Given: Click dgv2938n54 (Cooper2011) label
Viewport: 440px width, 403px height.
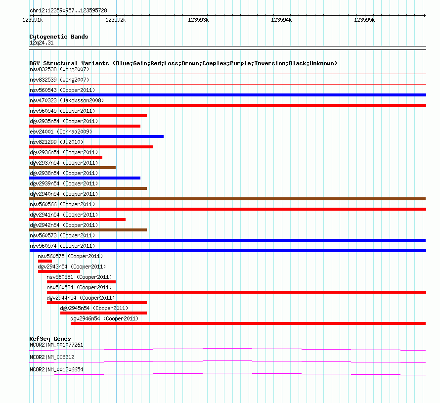Looking at the screenshot, I should [64, 173].
